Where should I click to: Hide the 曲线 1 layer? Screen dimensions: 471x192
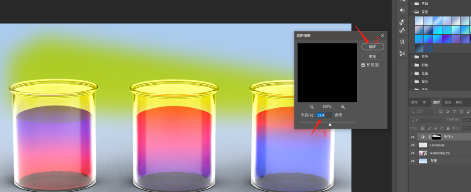click(x=413, y=137)
